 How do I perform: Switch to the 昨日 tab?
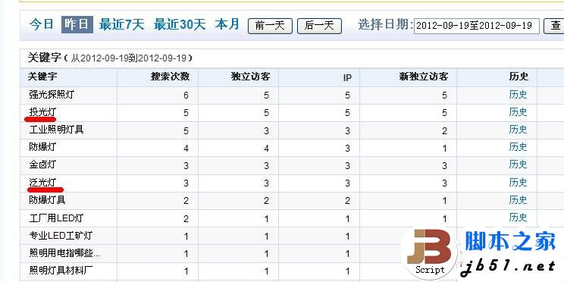click(77, 25)
